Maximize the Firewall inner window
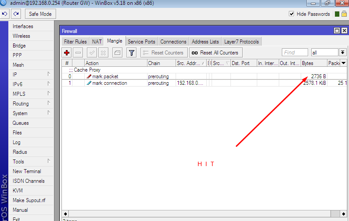 (337, 31)
